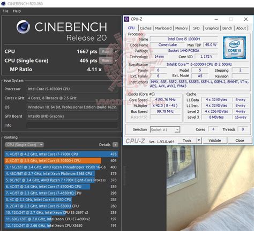254x231 pixels.
Task: Click the 1667 pts CPU score
Action: (x=87, y=51)
